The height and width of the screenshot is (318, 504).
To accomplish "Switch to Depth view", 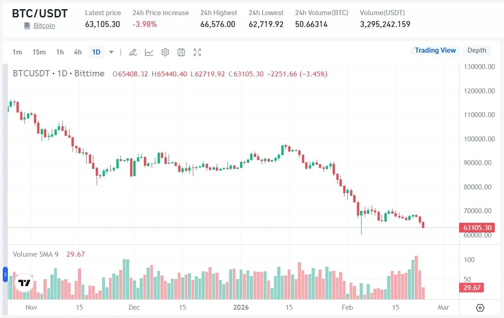I will pyautogui.click(x=477, y=50).
